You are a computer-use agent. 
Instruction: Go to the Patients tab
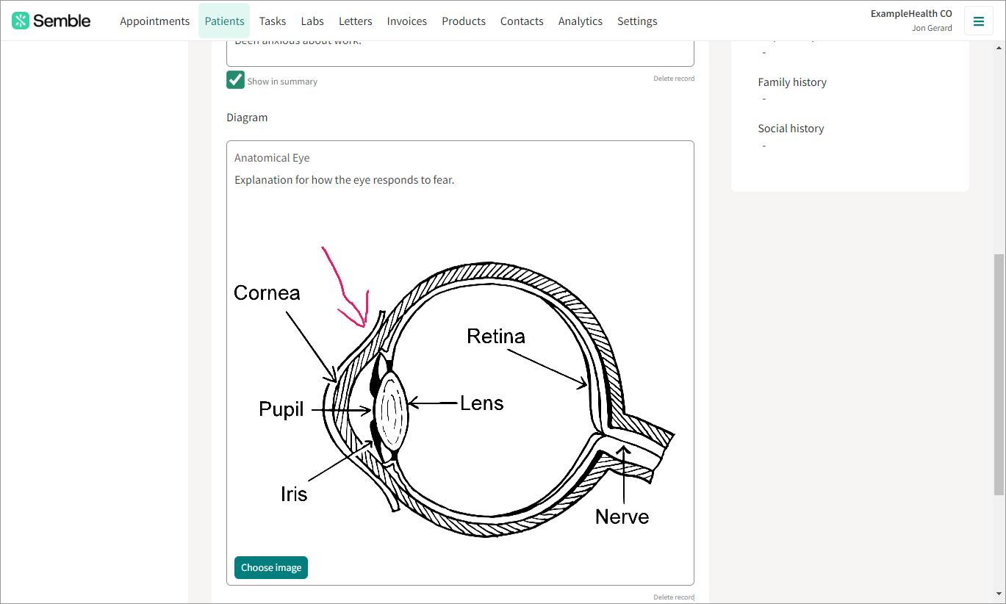click(x=224, y=21)
